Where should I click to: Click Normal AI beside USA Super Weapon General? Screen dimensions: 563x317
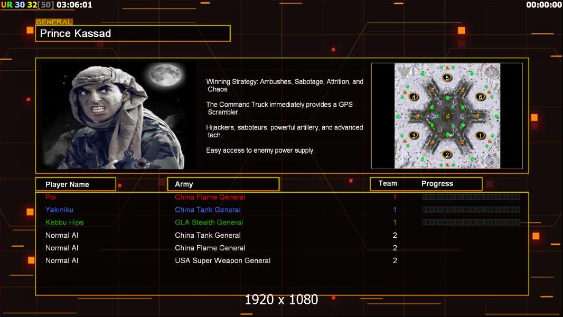(x=62, y=260)
